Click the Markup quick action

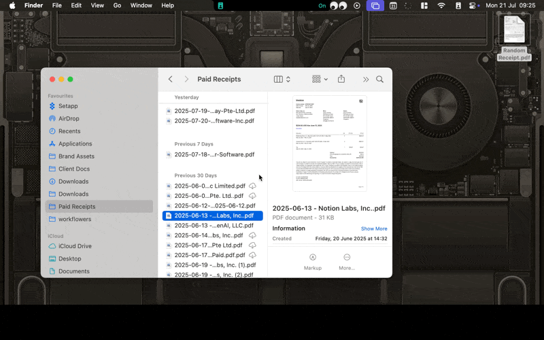(313, 262)
